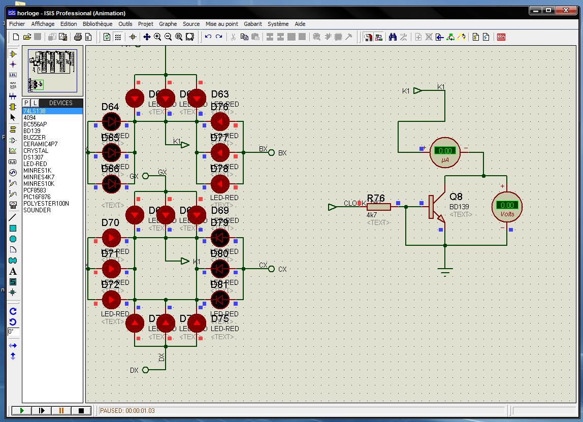Toggle horizontal mirror flip button
583x422 pixels.
click(13, 345)
